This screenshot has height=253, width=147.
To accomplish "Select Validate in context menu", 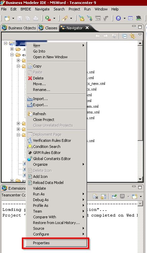I will click(x=56, y=188).
